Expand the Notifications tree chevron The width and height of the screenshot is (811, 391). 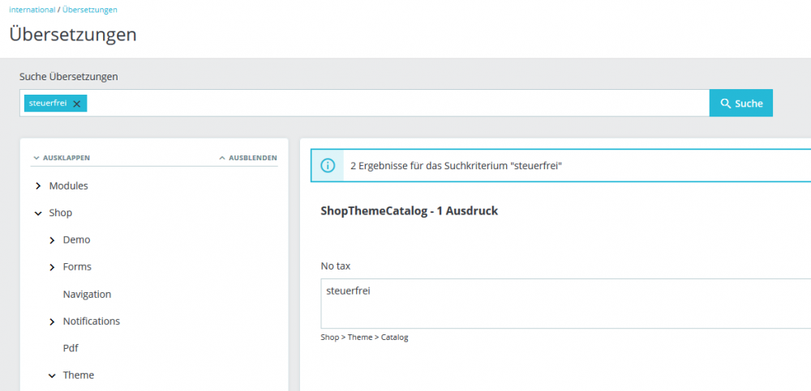pyautogui.click(x=52, y=321)
